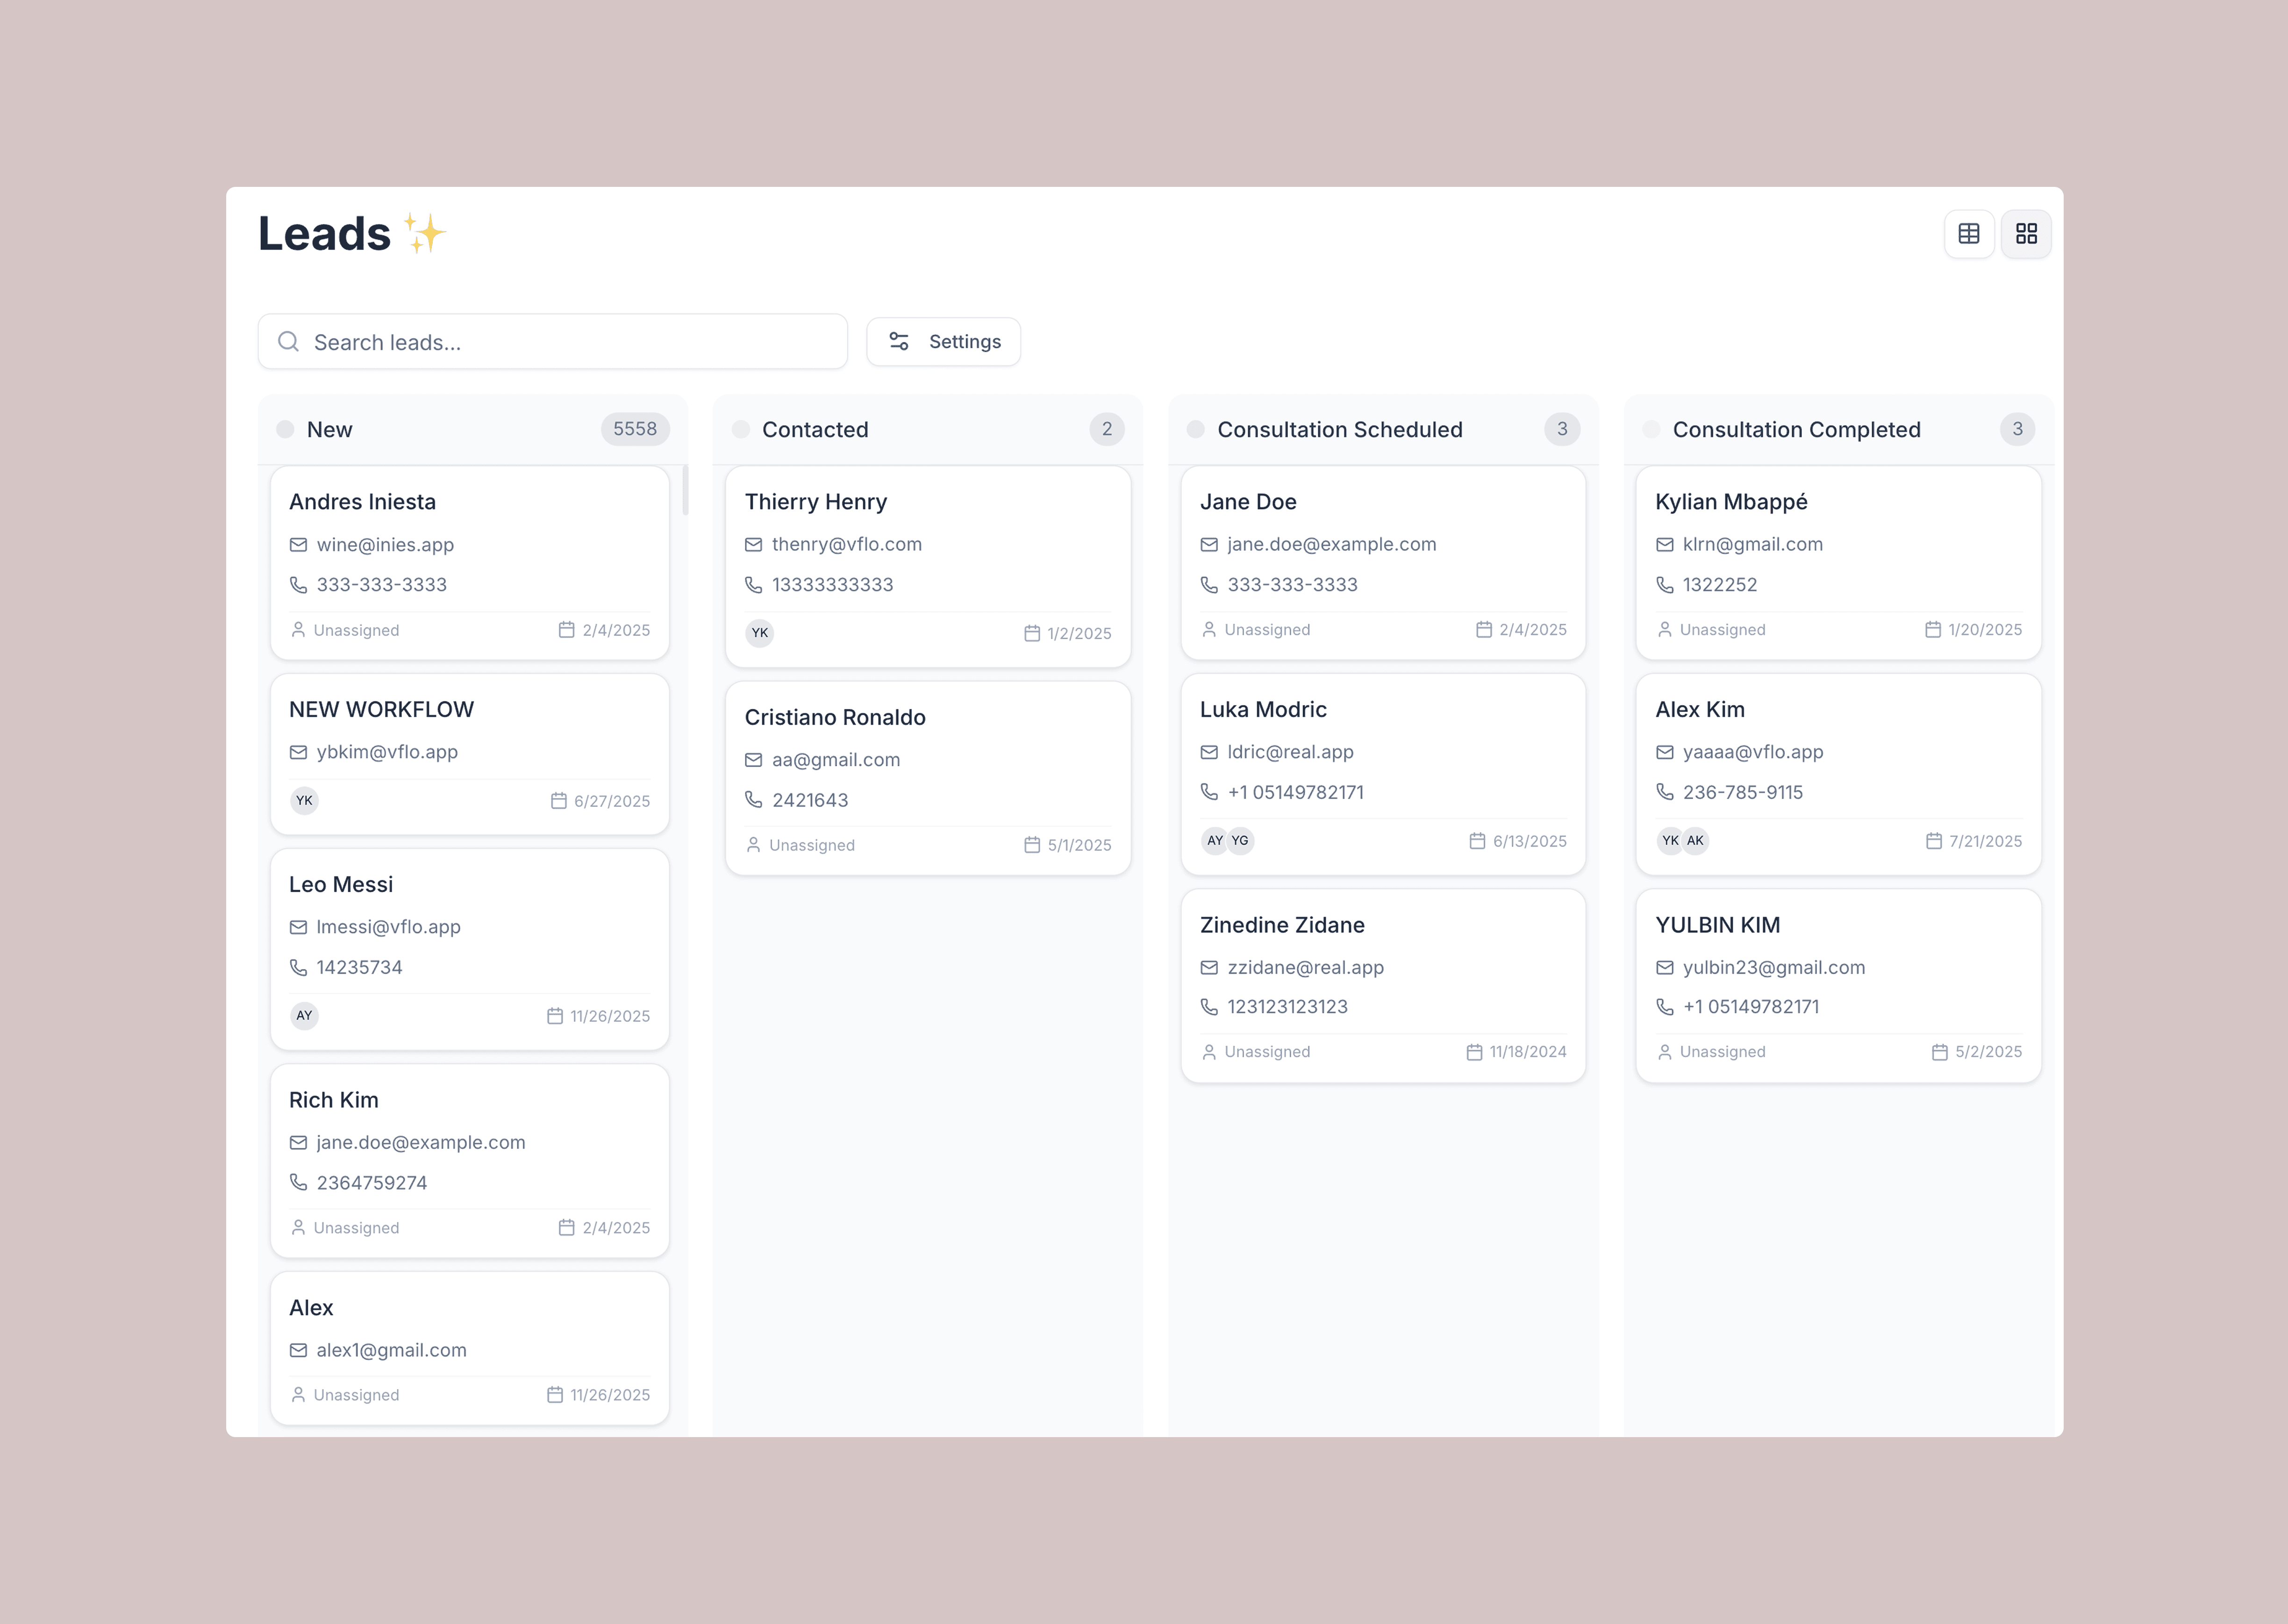Click email icon next to alex1@gmail.com

coord(298,1350)
